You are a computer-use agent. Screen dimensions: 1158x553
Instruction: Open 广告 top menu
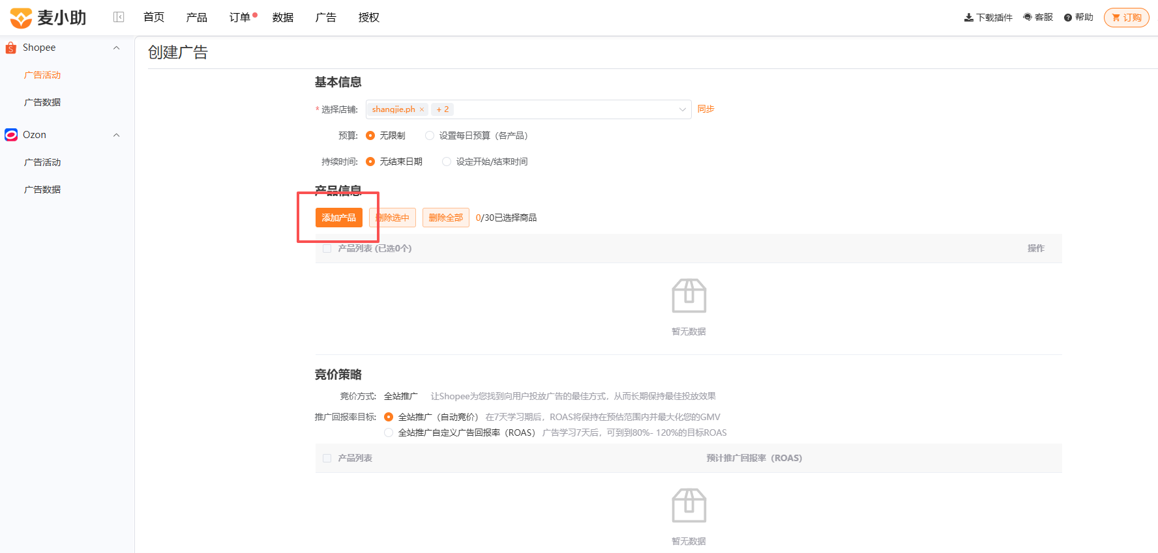coord(326,18)
